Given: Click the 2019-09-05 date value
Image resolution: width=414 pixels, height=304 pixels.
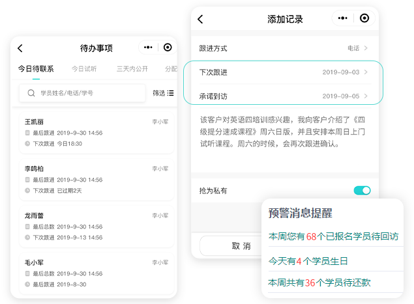Looking at the screenshot, I should [341, 96].
